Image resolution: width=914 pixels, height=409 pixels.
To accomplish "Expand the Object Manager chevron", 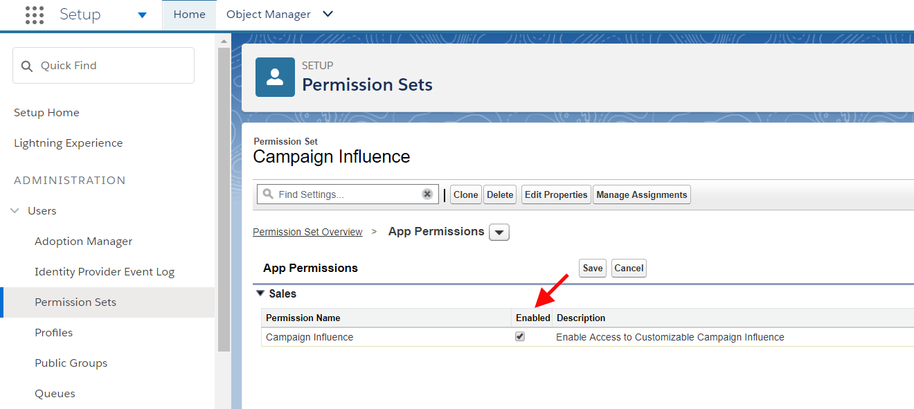I will click(328, 14).
